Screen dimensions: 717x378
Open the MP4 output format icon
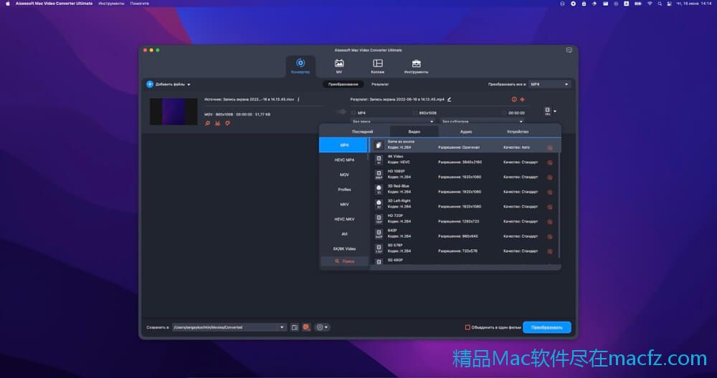coord(547,112)
